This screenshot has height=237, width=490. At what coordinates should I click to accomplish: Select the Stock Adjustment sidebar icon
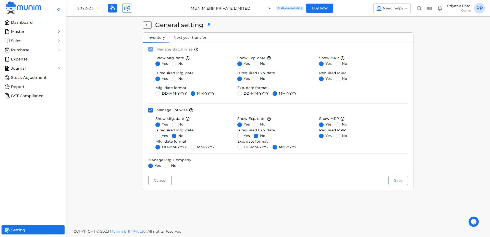point(7,77)
